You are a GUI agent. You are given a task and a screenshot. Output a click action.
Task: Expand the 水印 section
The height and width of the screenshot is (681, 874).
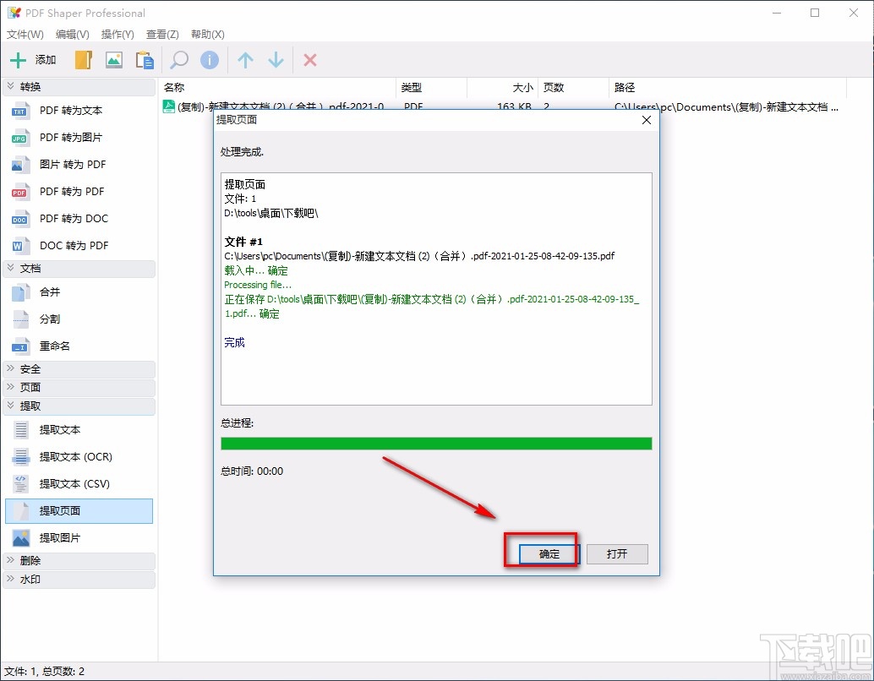[x=79, y=580]
